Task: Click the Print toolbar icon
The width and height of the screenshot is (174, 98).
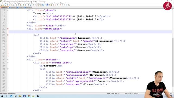Action: tap(14, 5)
